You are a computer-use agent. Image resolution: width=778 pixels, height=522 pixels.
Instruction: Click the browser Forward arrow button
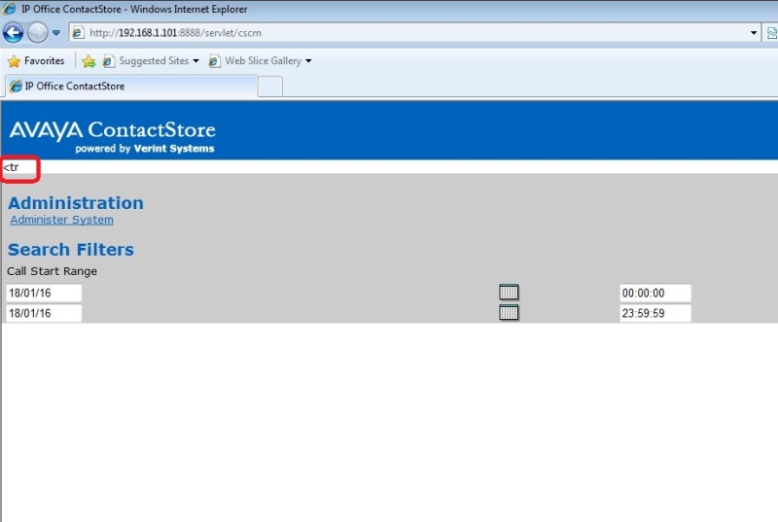point(38,33)
